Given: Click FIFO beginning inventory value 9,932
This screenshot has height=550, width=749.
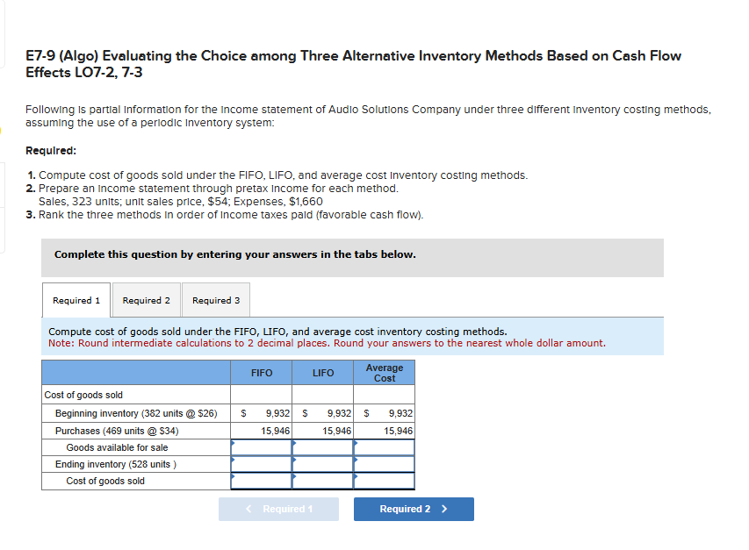Looking at the screenshot, I should pos(277,413).
